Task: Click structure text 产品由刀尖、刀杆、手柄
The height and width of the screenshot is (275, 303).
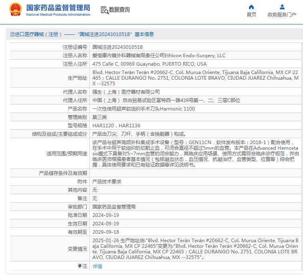Action: point(139,134)
